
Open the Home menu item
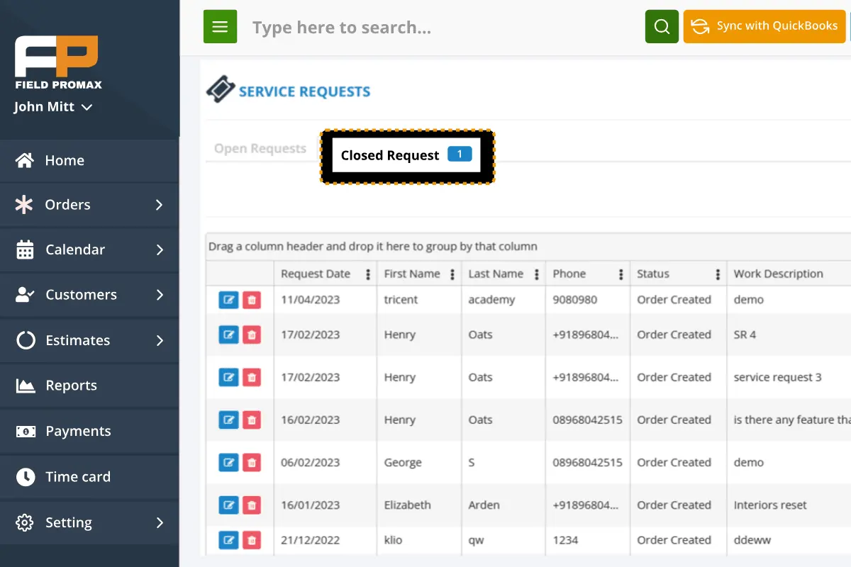pos(89,160)
